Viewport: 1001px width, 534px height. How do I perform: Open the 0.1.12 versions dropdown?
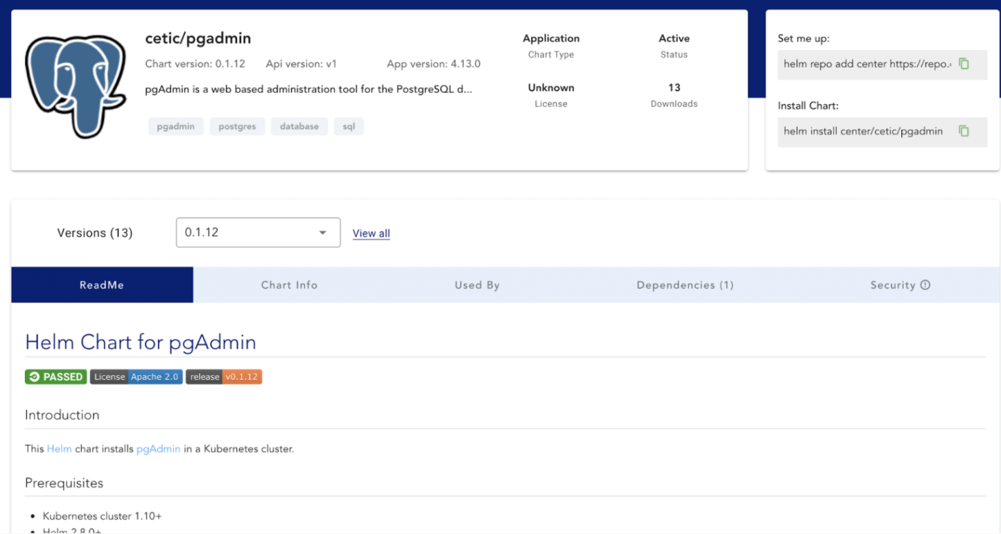click(258, 232)
